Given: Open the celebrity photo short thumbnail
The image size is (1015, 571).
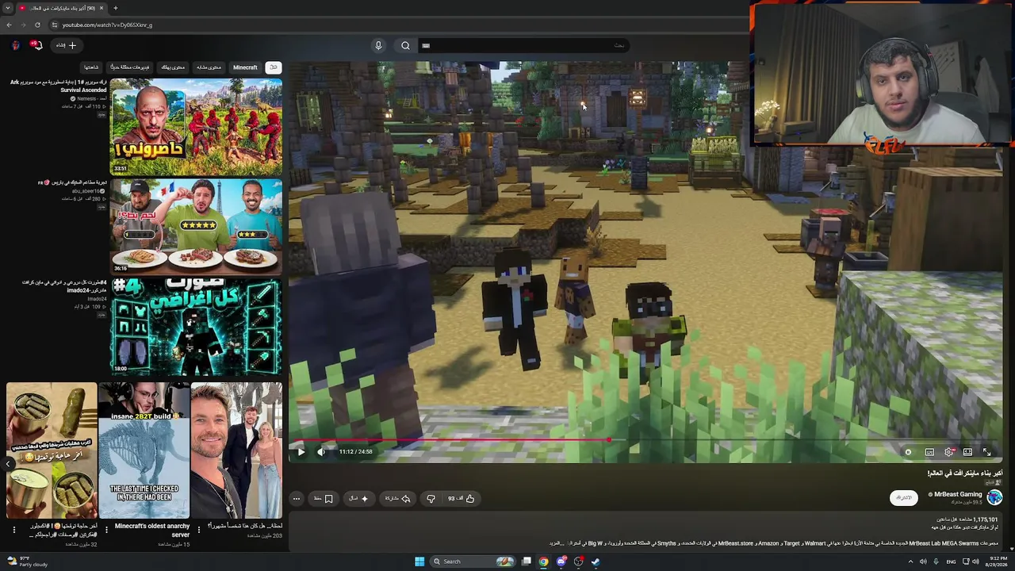Looking at the screenshot, I should [x=236, y=450].
